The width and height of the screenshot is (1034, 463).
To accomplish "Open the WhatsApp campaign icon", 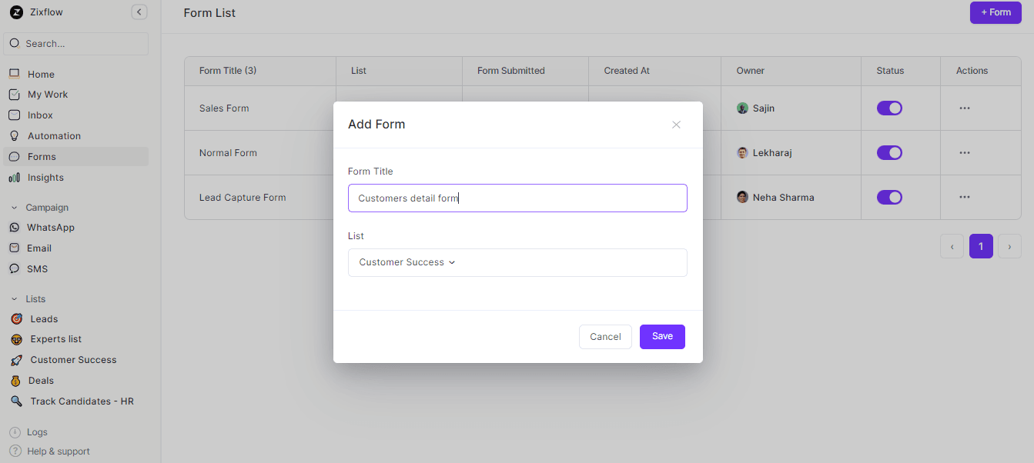I will (14, 228).
